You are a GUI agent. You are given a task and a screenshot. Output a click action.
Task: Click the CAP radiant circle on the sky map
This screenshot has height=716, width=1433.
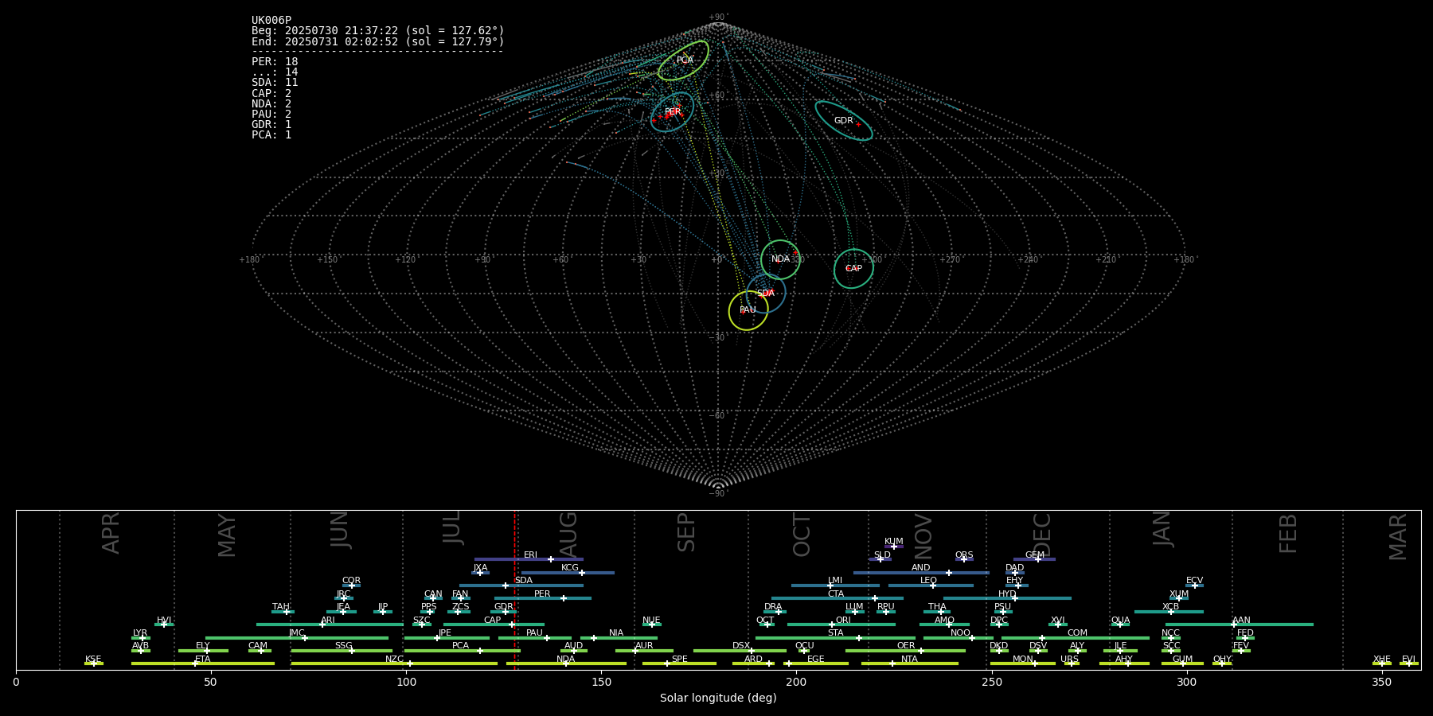pyautogui.click(x=853, y=269)
